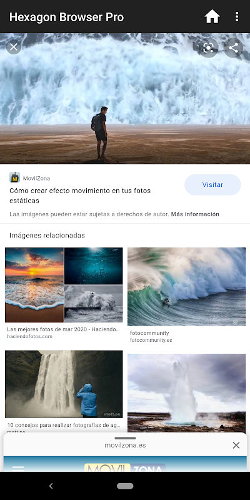Click the Visitar button
The height and width of the screenshot is (500, 250).
tap(212, 184)
